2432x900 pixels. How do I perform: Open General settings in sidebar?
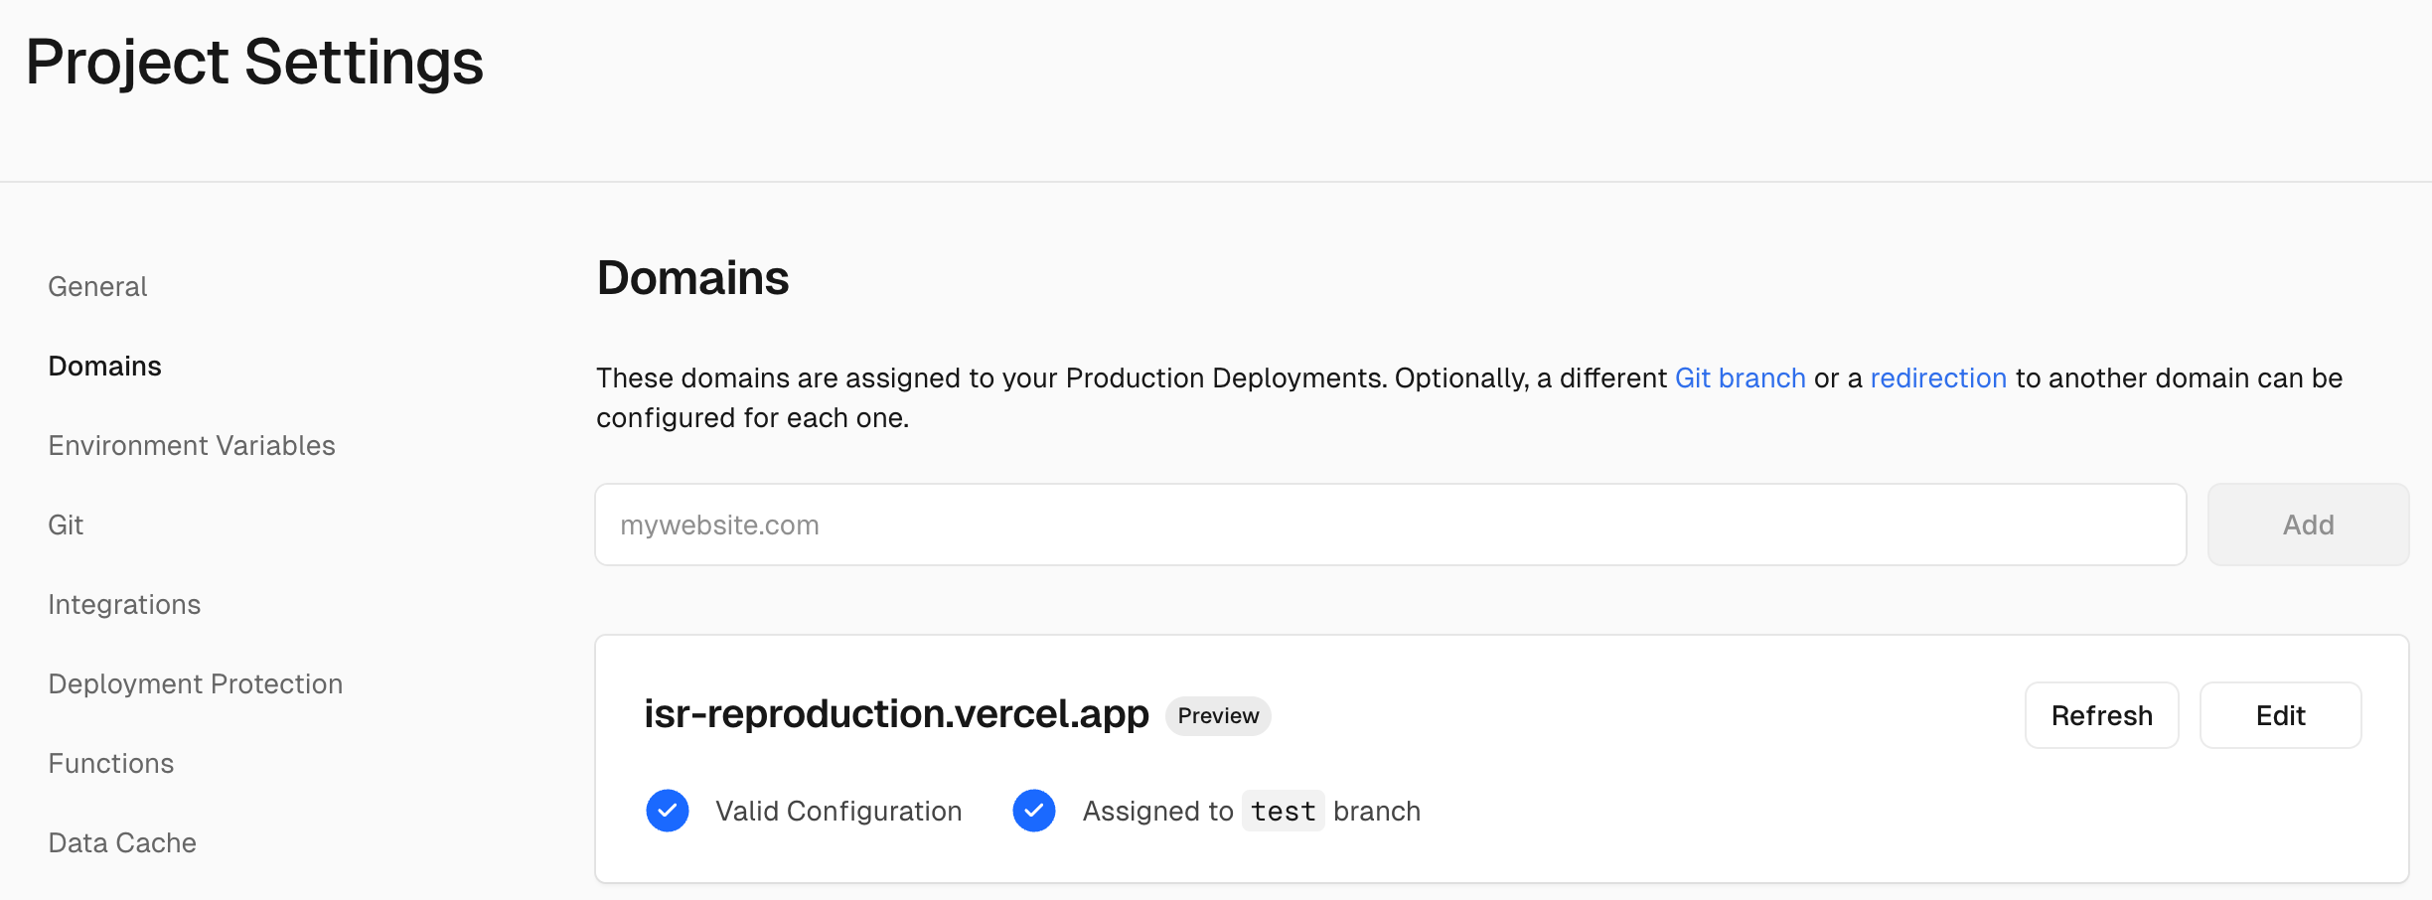[x=97, y=286]
